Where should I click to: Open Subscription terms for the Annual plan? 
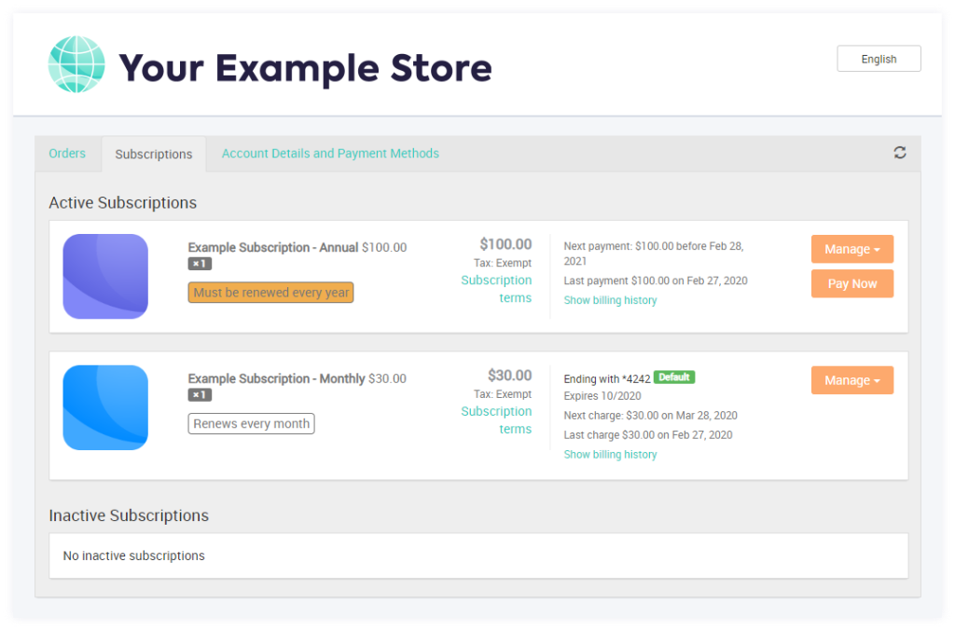(x=497, y=289)
